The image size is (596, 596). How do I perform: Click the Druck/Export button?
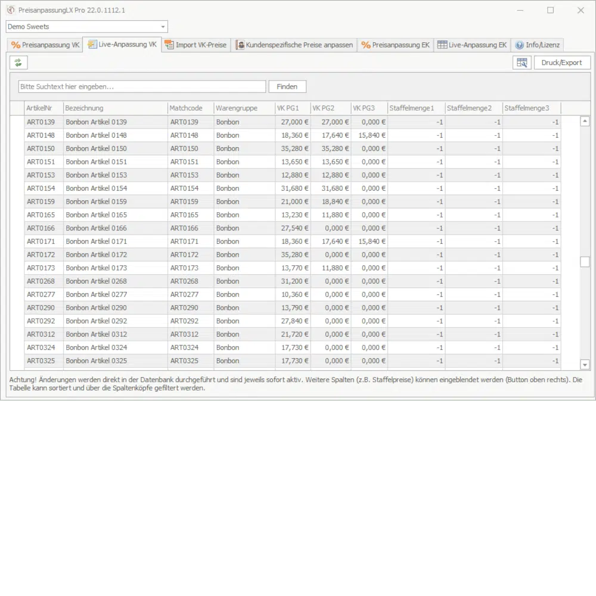click(561, 63)
